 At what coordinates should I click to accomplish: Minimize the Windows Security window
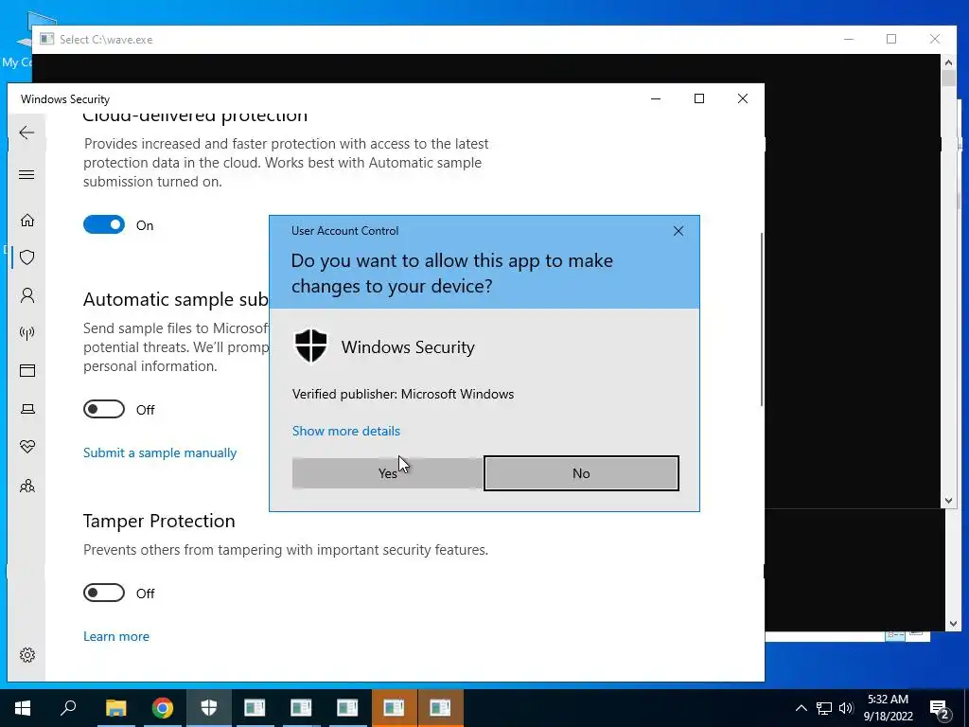(x=656, y=98)
